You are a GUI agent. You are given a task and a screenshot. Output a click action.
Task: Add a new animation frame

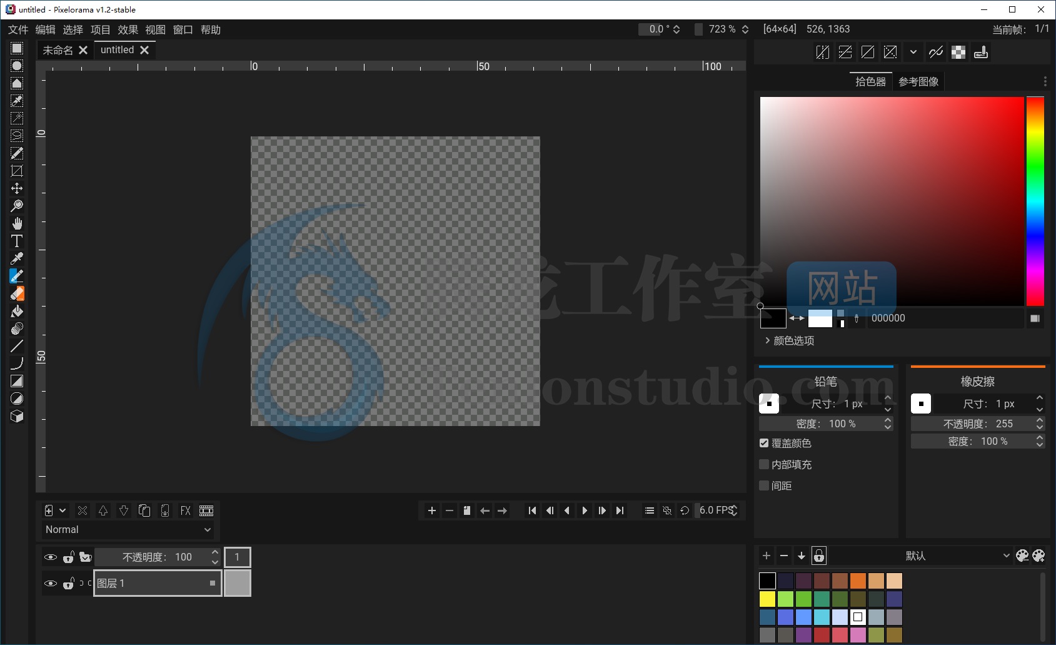coord(432,510)
